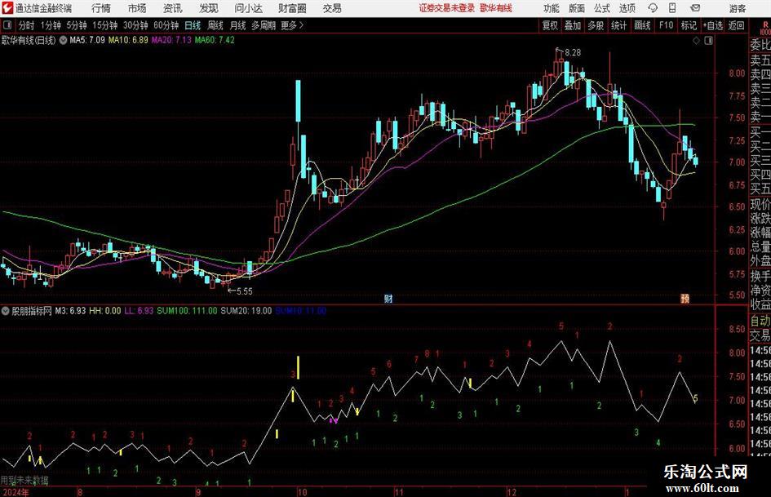Open the 资讯 menu
The height and width of the screenshot is (497, 771).
point(173,8)
